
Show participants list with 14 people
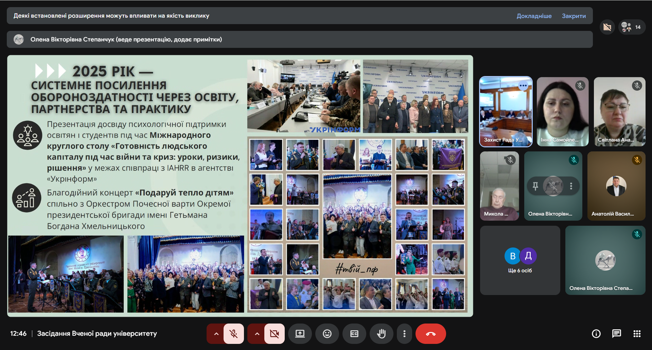631,27
